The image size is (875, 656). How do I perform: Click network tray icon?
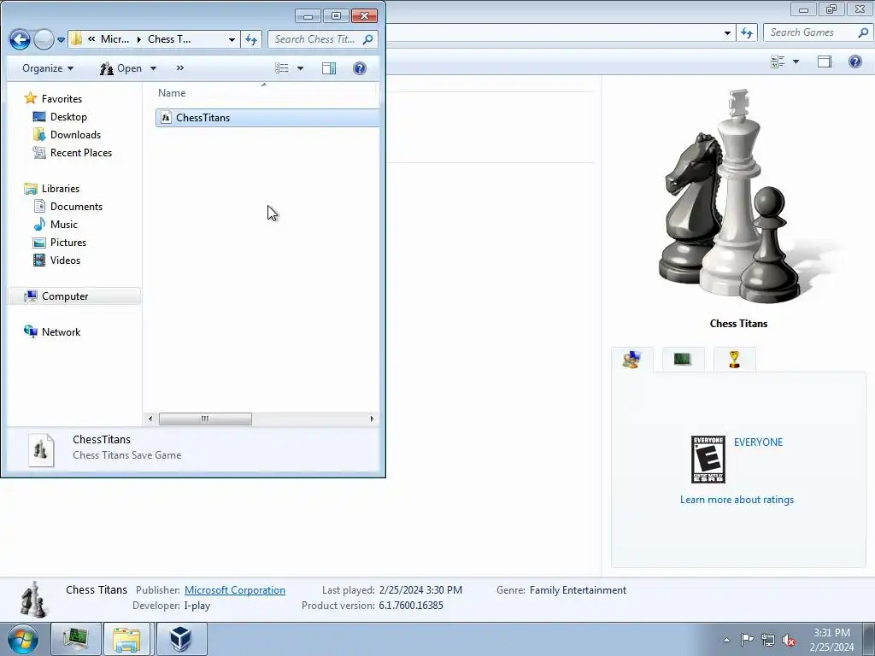point(768,640)
